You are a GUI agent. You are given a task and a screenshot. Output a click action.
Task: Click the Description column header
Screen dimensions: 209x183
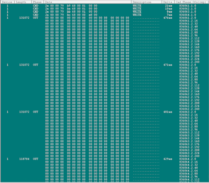146,2
